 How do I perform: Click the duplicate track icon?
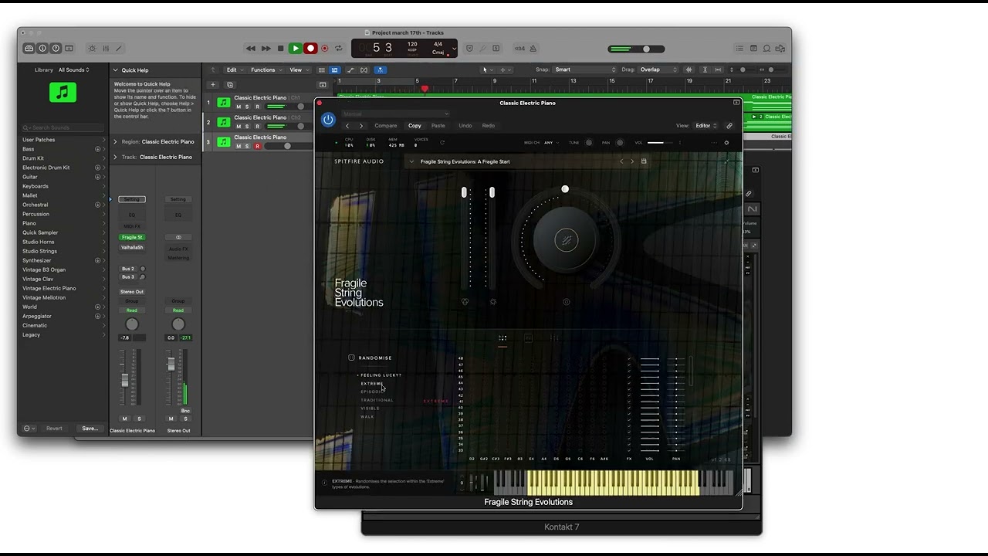pyautogui.click(x=229, y=85)
